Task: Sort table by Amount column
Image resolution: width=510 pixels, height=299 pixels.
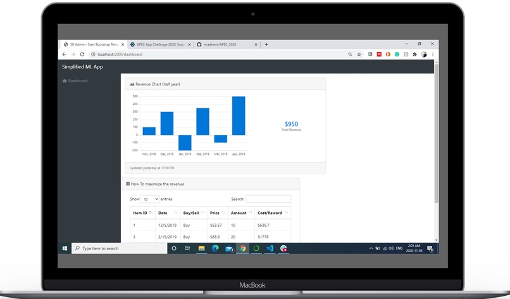Action: 241,213
